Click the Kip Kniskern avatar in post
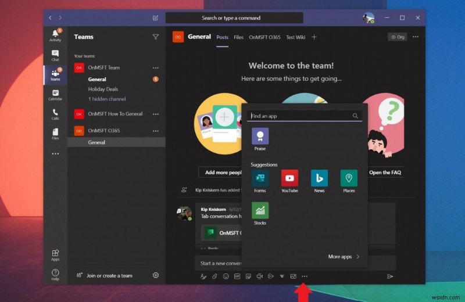Image resolution: width=465 pixels, height=302 pixels. pyautogui.click(x=184, y=213)
